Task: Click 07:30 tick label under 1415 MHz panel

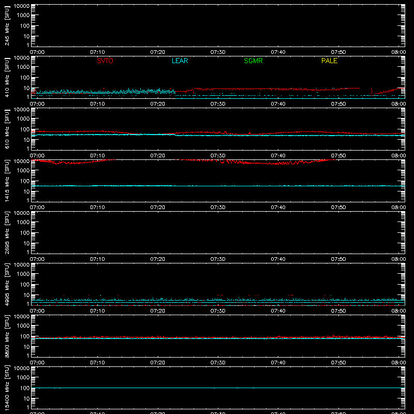Action: (x=218, y=208)
